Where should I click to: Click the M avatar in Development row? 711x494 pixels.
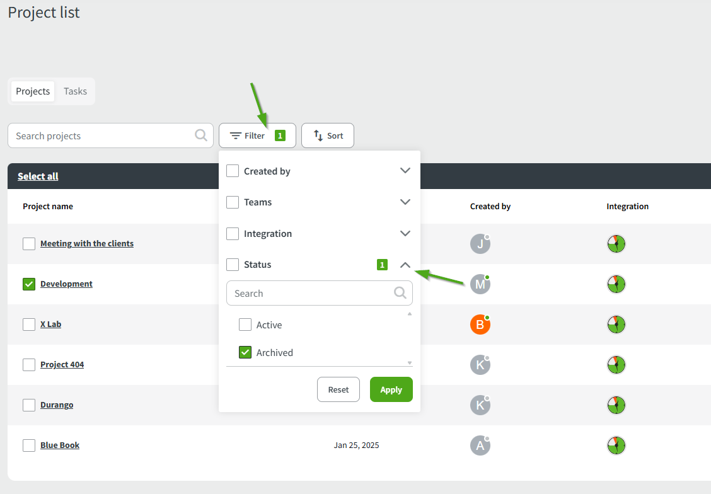[x=480, y=284]
